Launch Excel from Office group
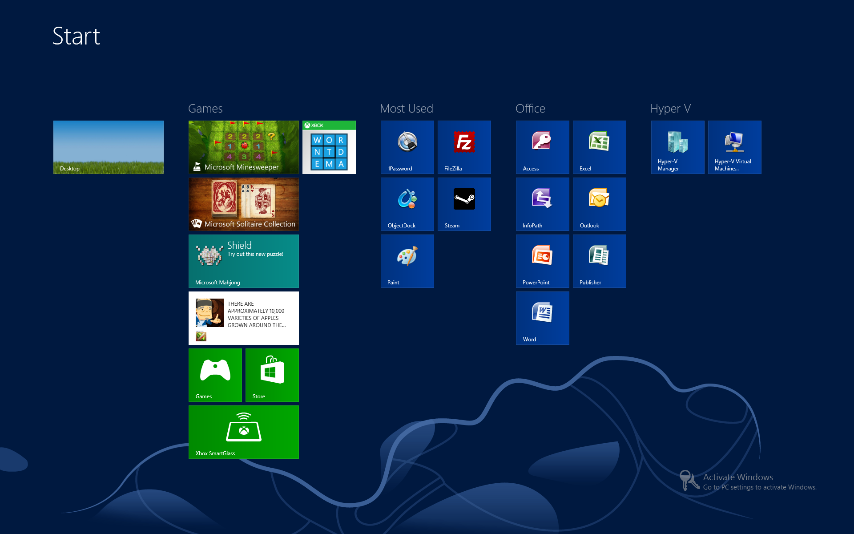Image resolution: width=854 pixels, height=534 pixels. (x=600, y=147)
